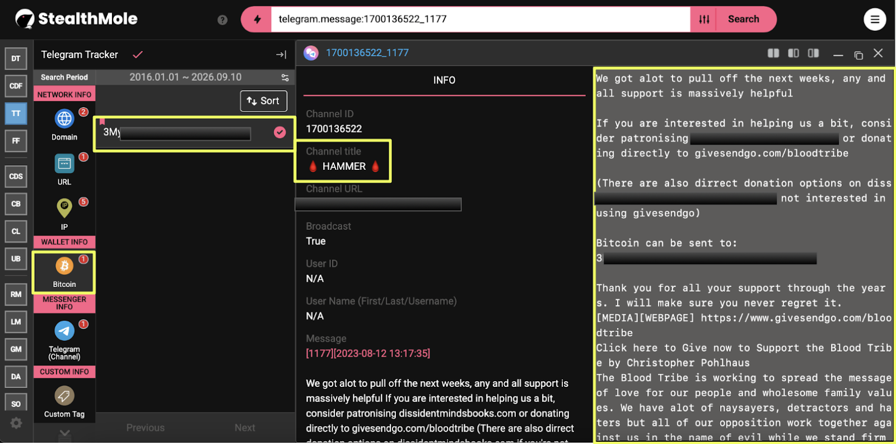The image size is (896, 444).
Task: Open the Telegram (Channel) messenger icon
Action: [x=64, y=331]
